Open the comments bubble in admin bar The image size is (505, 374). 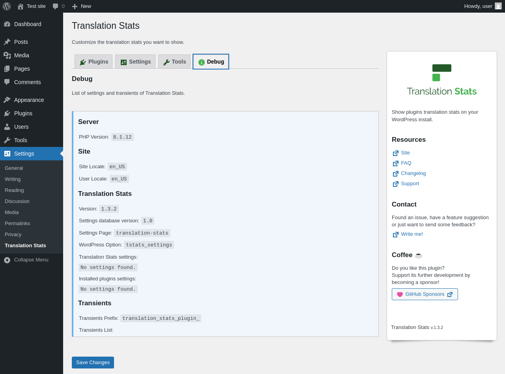pos(56,6)
